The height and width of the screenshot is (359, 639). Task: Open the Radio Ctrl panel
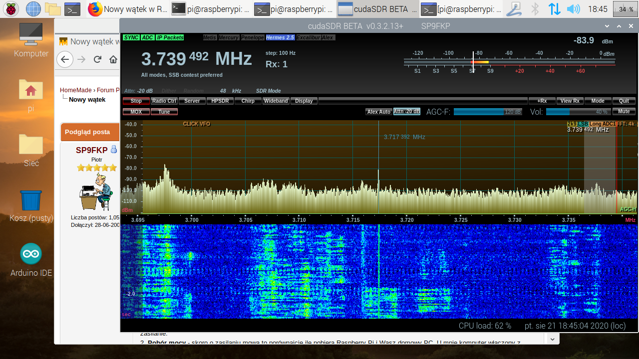click(x=164, y=101)
